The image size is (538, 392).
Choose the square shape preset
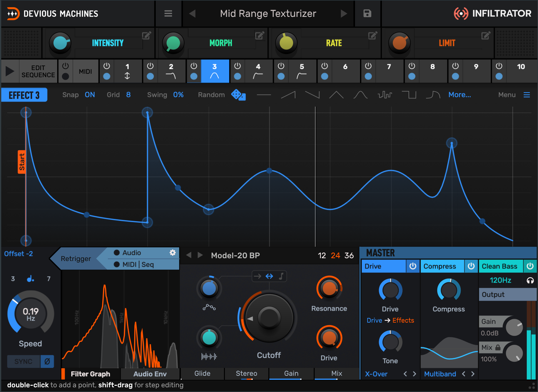(x=409, y=95)
